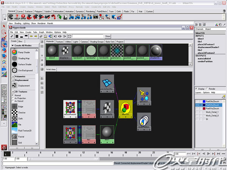This screenshot has height=170, width=227.
Task: Expand the Volumetric section
Action: [x=13, y=76]
